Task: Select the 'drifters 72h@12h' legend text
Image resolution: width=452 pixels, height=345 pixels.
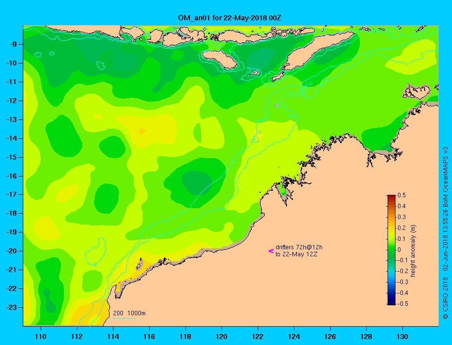Action: pyautogui.click(x=299, y=247)
